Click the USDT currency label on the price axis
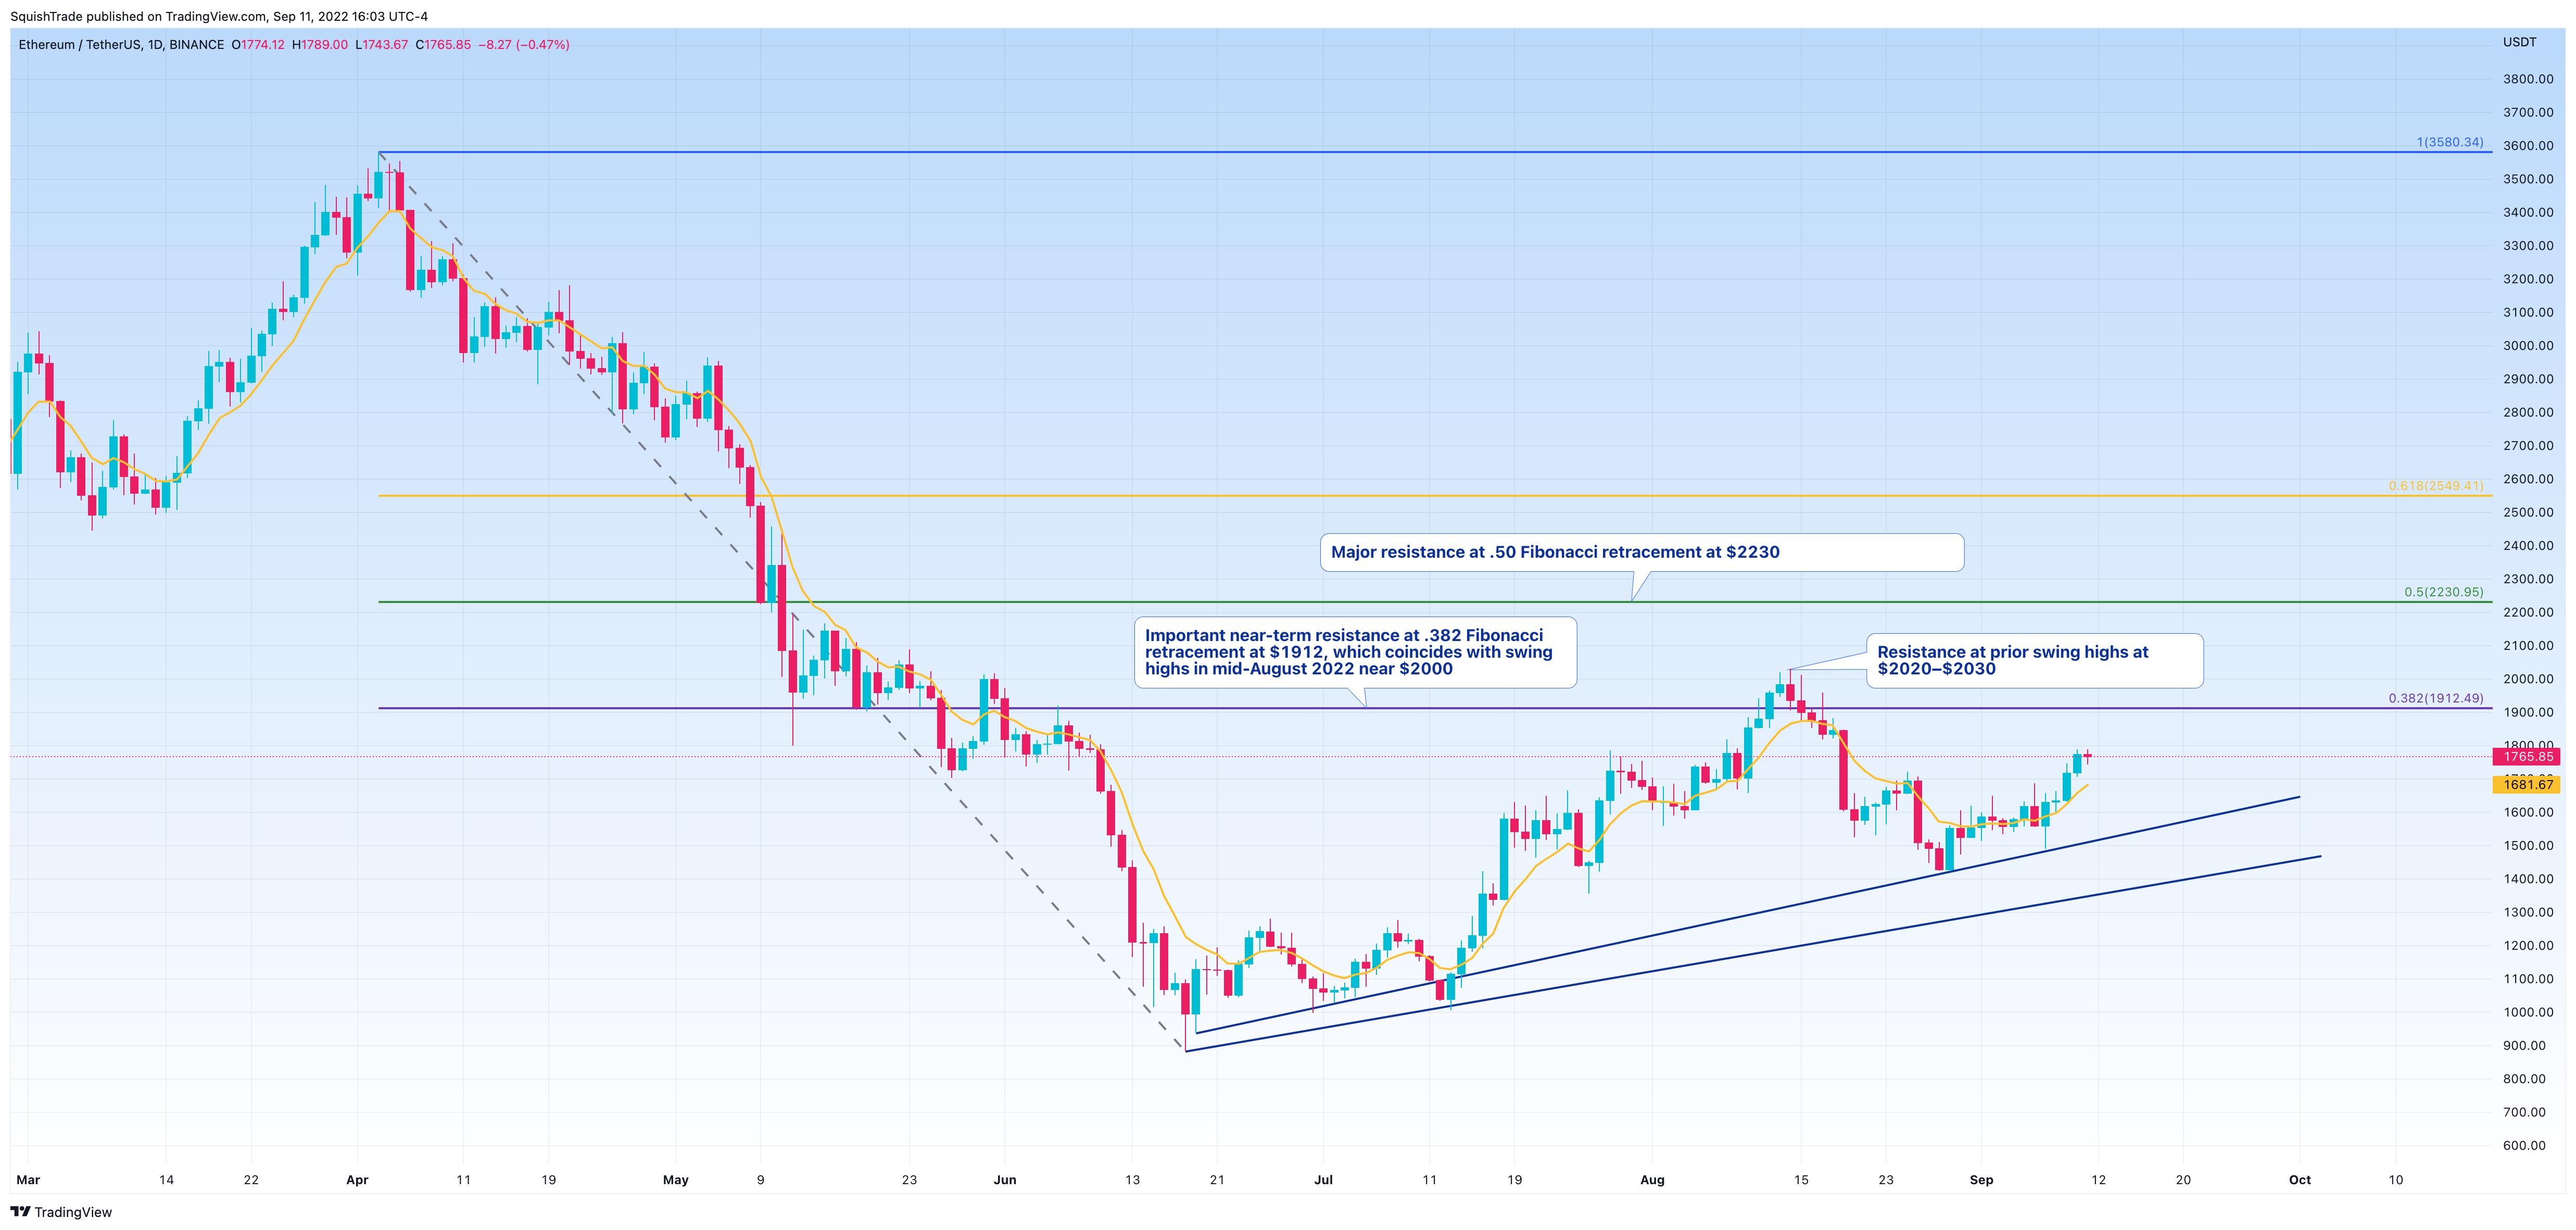The height and width of the screenshot is (1230, 2576). [2520, 42]
